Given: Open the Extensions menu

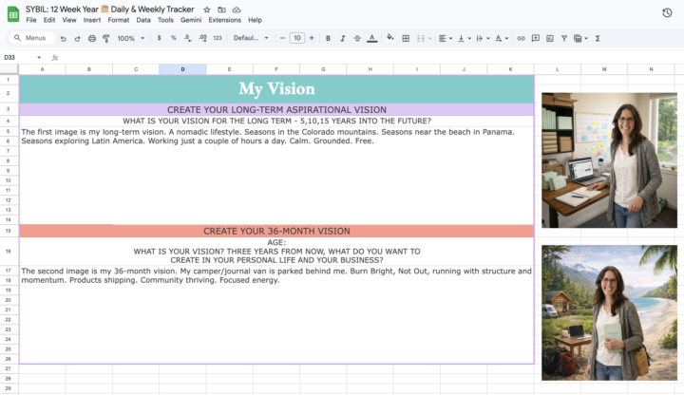Looking at the screenshot, I should (x=224, y=20).
